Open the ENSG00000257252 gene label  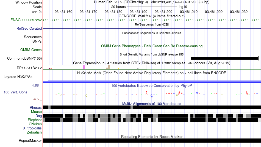point(26,20)
